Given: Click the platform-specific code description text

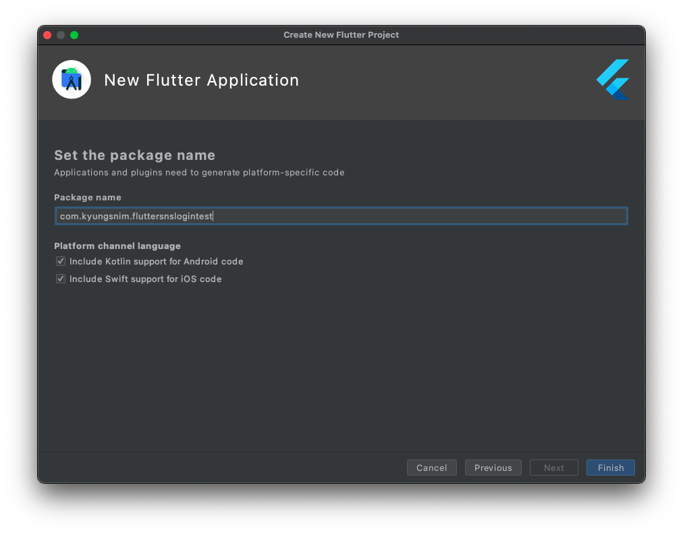Looking at the screenshot, I should pos(199,173).
